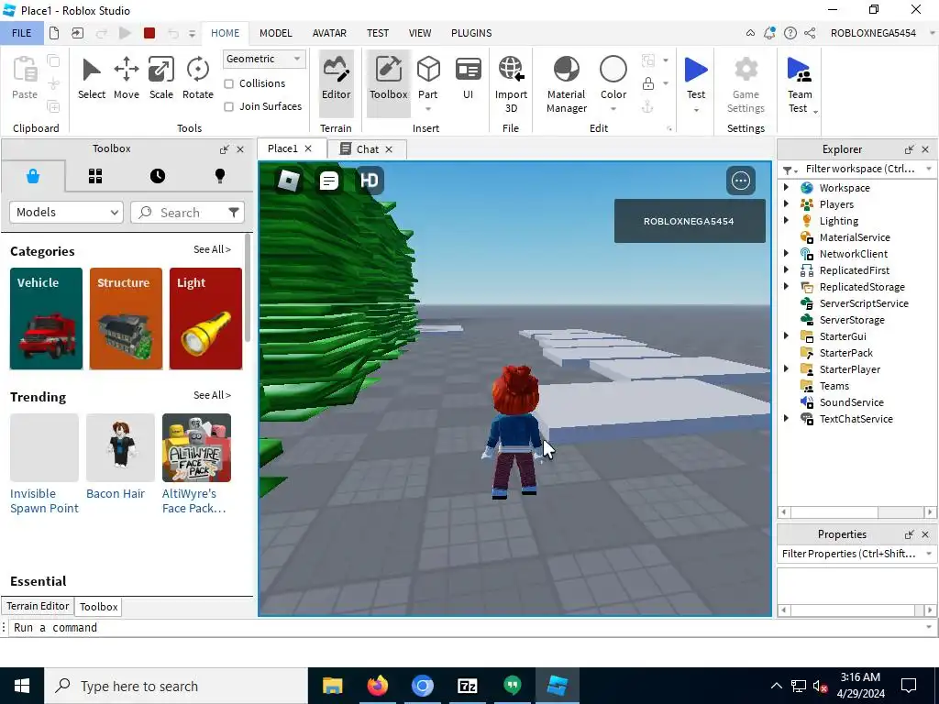Open the VIEW ribbon tab

[420, 33]
